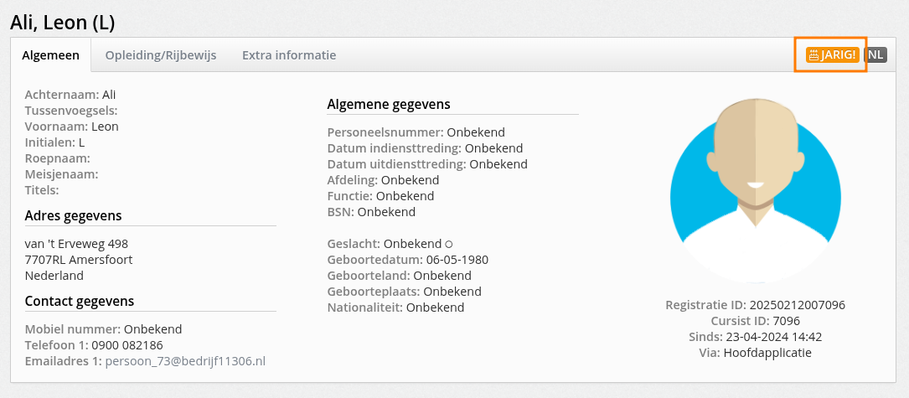Click the postal code line 7707RL Amersfoort
This screenshot has width=909, height=398.
coord(79,260)
